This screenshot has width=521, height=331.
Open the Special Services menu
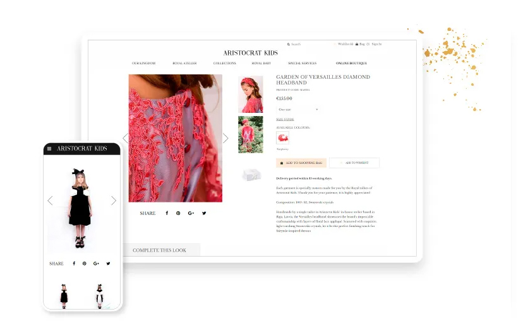302,63
